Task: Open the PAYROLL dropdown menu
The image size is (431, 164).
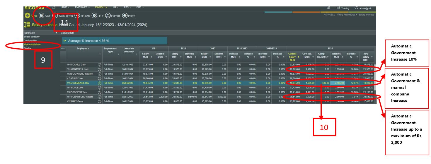Action: point(101,7)
